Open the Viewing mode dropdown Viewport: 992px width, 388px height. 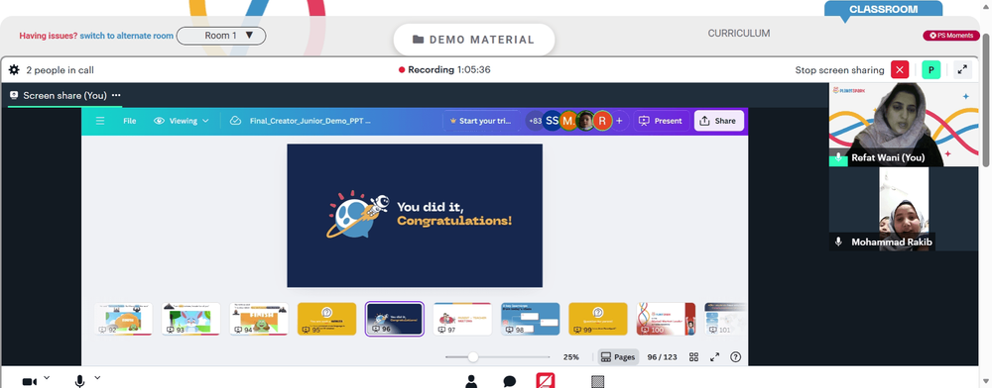click(181, 121)
